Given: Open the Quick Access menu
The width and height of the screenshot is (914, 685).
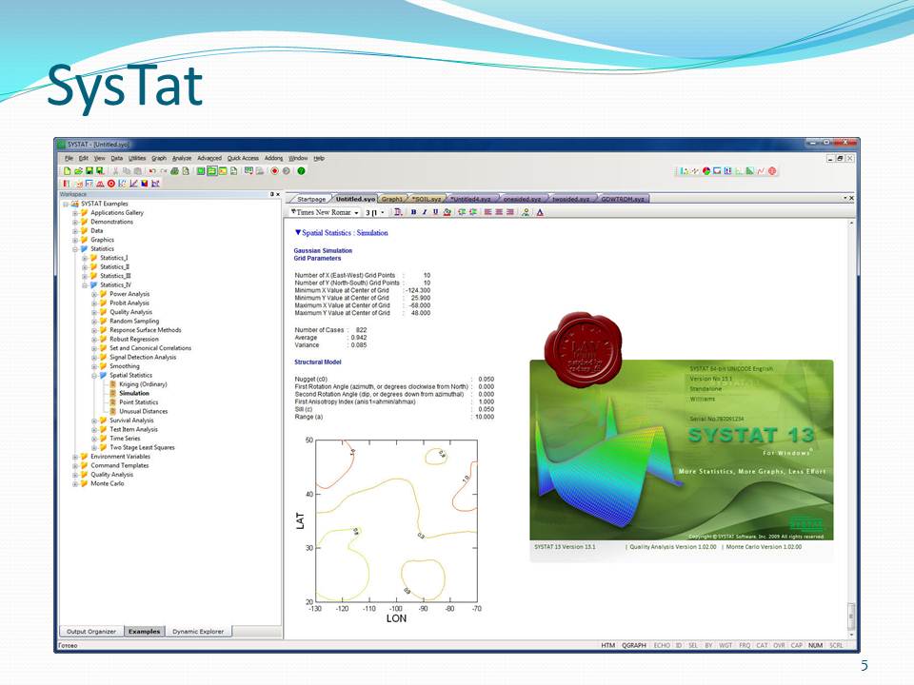Looking at the screenshot, I should [x=243, y=159].
